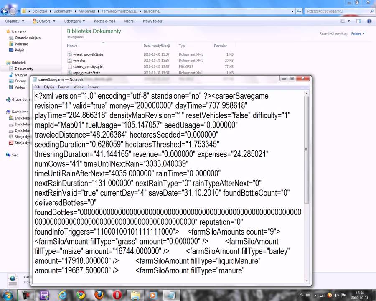
Task: Click Notatnik scrollbar down arrow
Action: 307,281
